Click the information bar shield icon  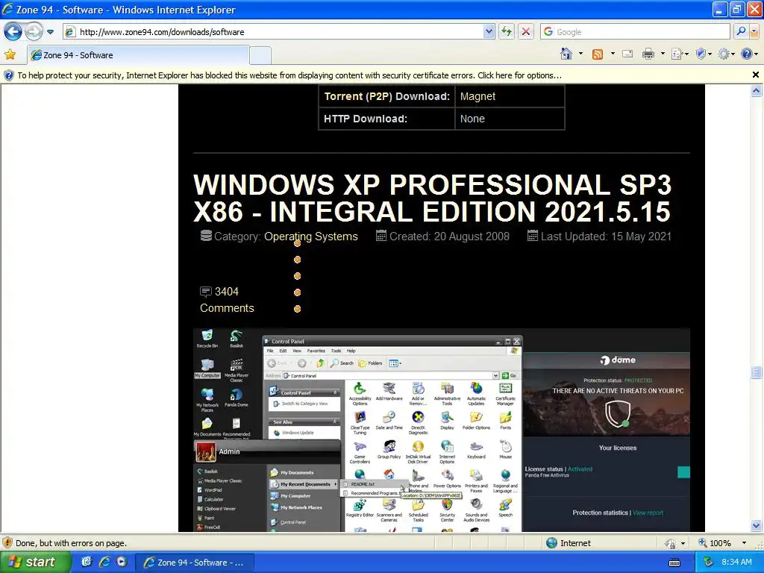coord(9,75)
